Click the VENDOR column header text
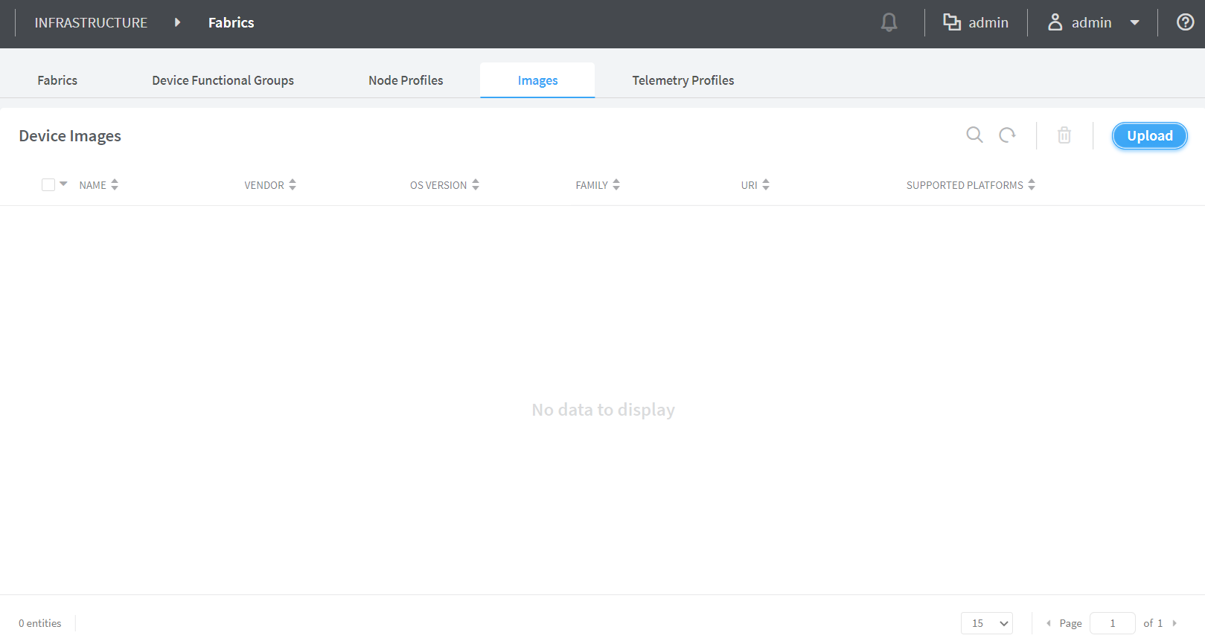 [x=264, y=185]
